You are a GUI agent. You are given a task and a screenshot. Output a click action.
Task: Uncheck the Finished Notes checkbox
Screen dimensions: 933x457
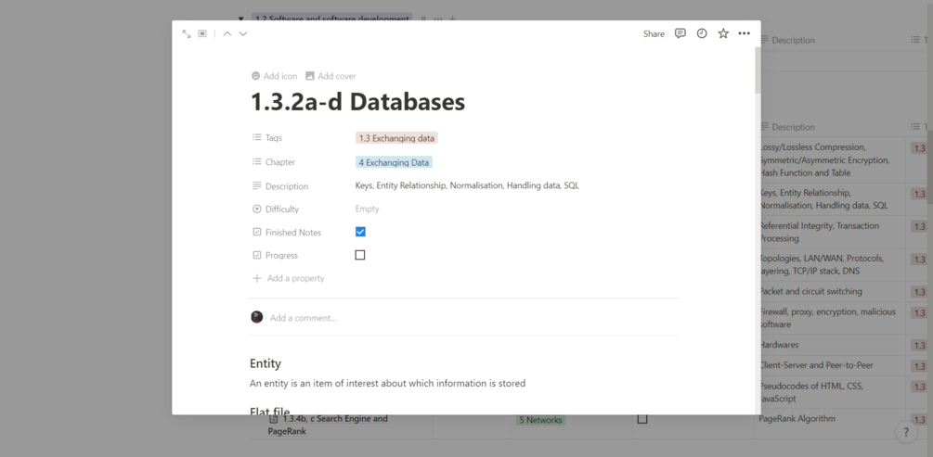tap(360, 232)
